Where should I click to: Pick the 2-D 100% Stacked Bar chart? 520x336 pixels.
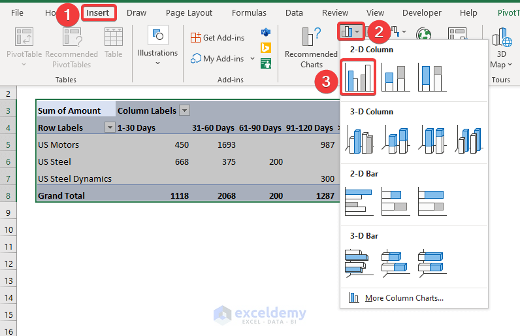pyautogui.click(x=432, y=202)
